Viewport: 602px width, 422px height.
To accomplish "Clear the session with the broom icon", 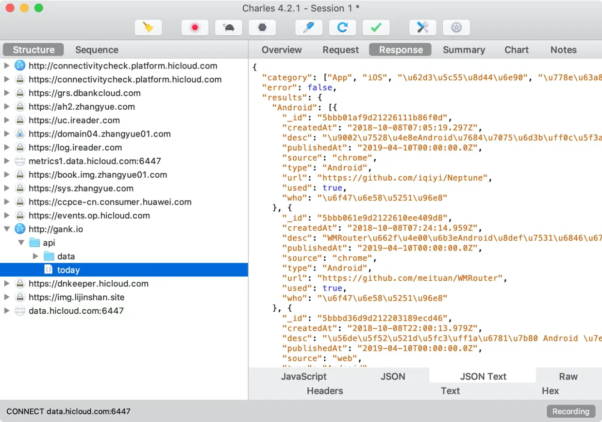I will point(148,28).
